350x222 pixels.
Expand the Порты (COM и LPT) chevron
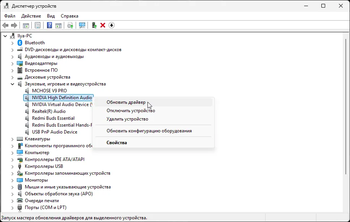(x=13, y=208)
